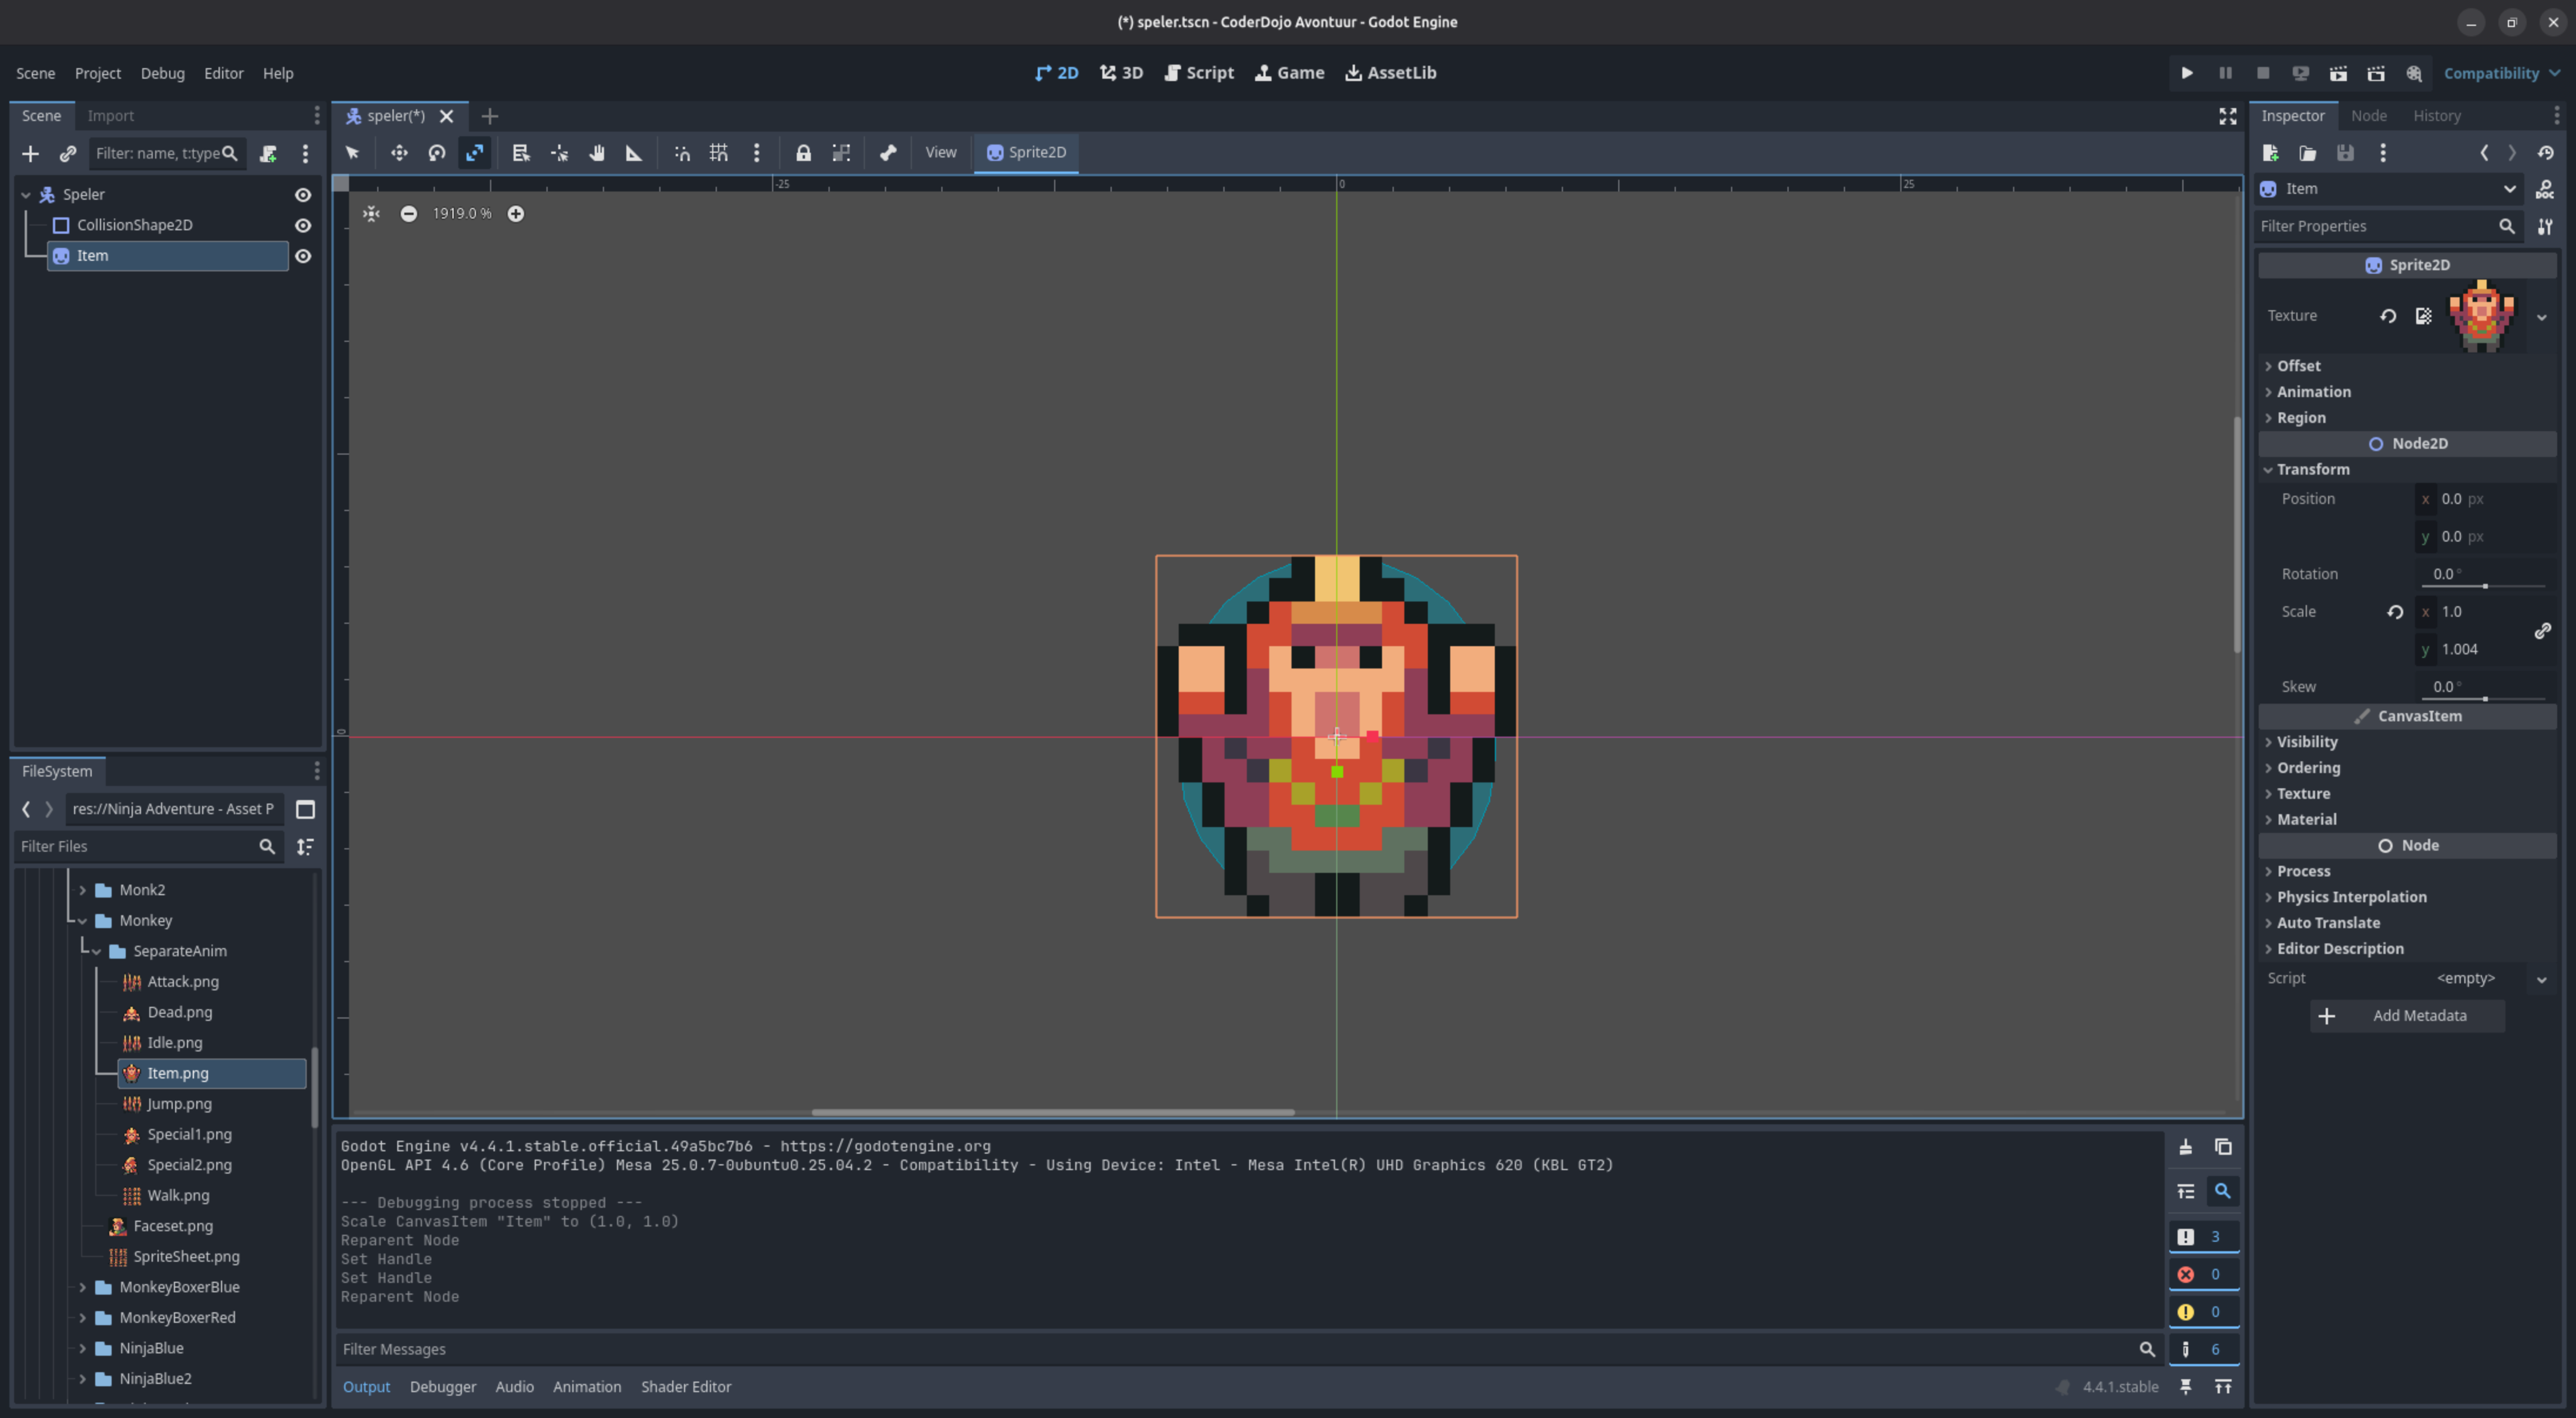Click the Sprite2D toolbar menu button
This screenshot has height=1418, width=2576.
coord(1026,153)
